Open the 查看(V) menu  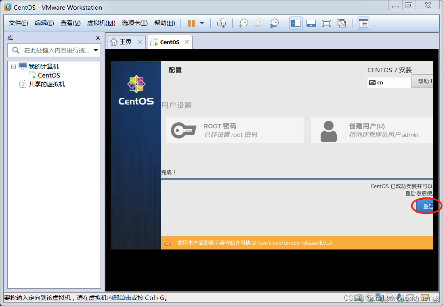[x=70, y=23]
